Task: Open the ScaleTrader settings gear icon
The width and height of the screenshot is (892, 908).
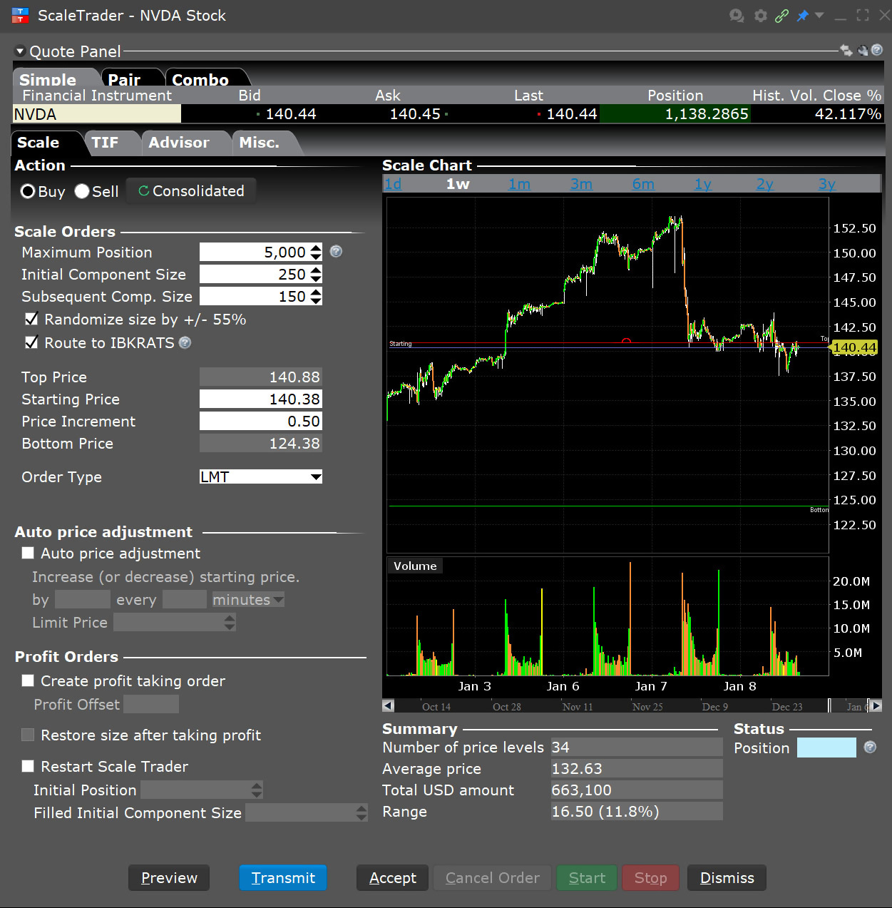Action: tap(760, 16)
